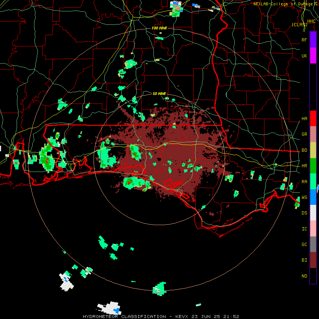319x319 pixels.
Task: Click the GC gray legend swatch
Action: coord(313,244)
